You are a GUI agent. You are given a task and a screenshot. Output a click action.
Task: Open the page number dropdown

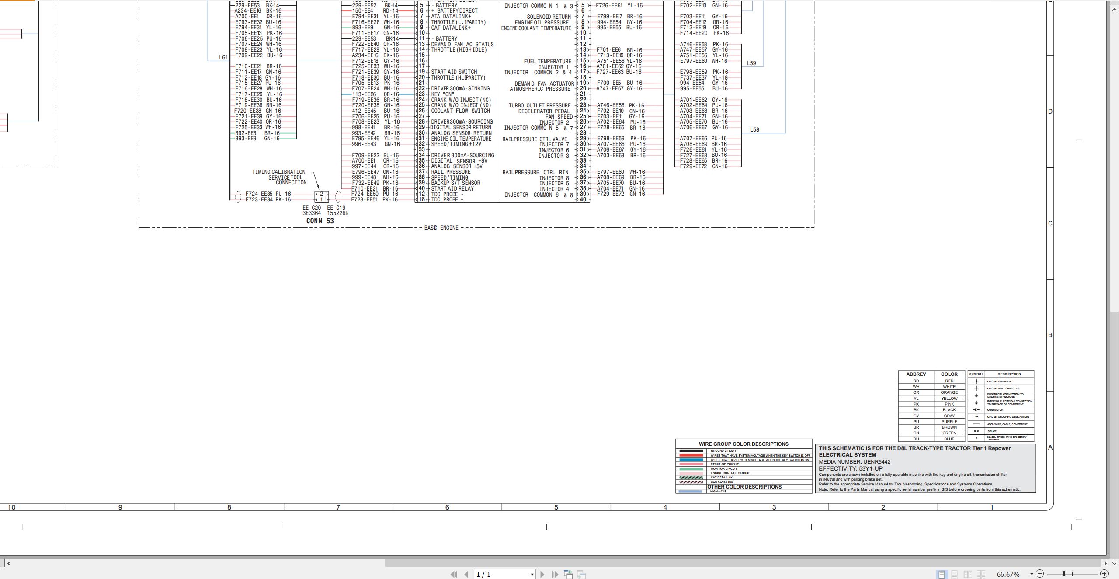coord(532,574)
